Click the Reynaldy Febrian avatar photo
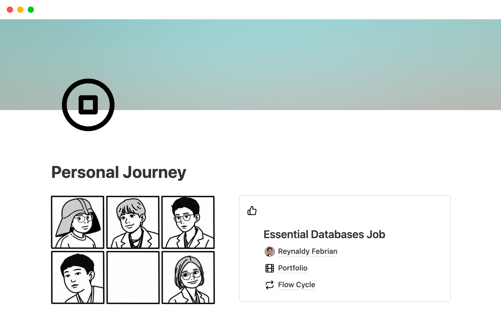 pyautogui.click(x=270, y=251)
